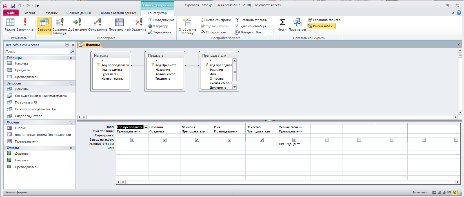Switch to the Создание ribbon tab
The width and height of the screenshot is (464, 197).
50,13
